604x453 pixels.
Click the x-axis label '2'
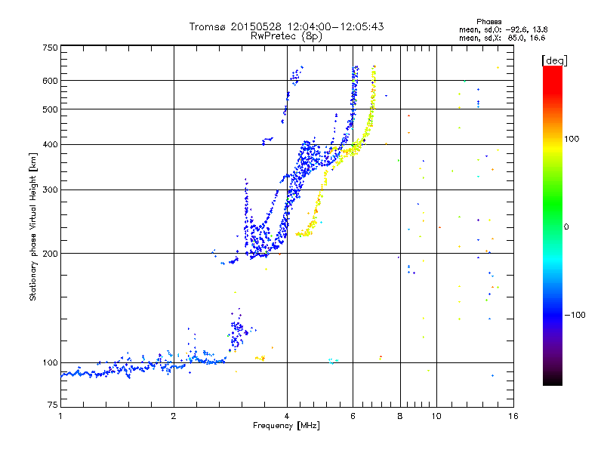point(174,416)
